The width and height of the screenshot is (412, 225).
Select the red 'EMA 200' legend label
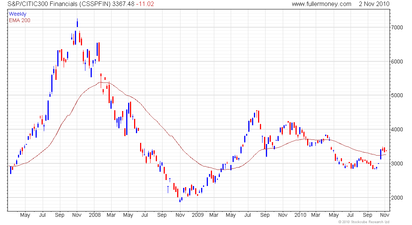tap(20, 20)
